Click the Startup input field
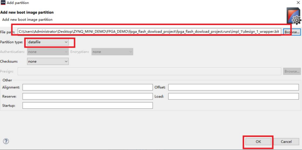The image size is (302, 150). (88, 105)
